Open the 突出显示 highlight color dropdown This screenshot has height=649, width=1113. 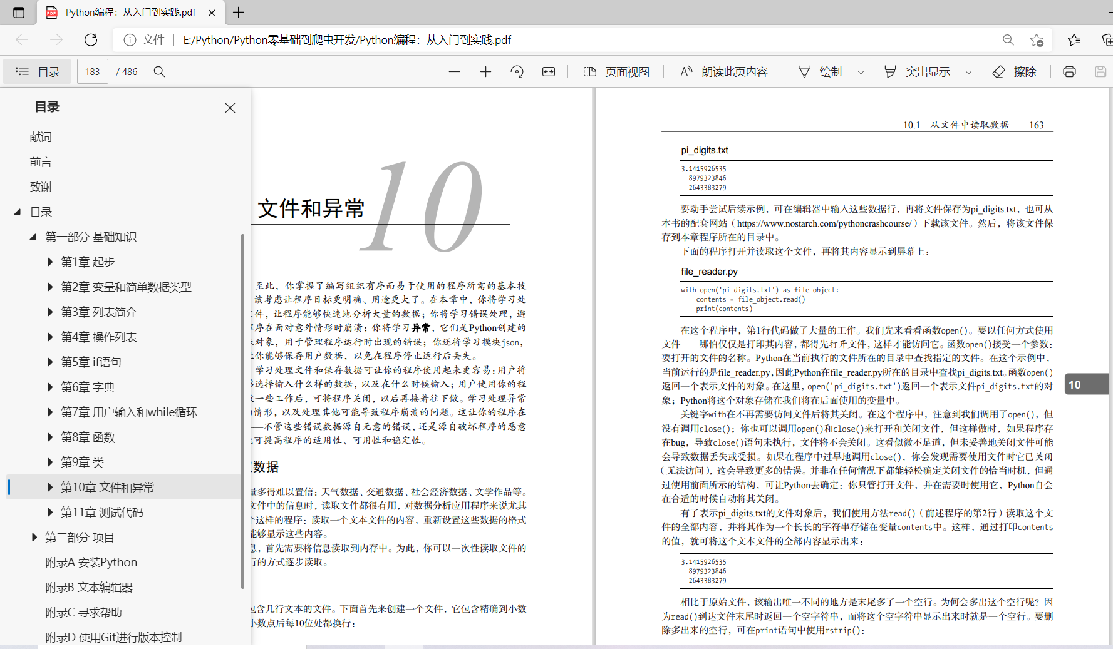click(968, 73)
